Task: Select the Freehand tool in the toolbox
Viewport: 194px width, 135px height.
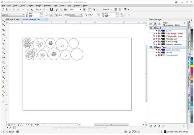Action: click(3, 40)
